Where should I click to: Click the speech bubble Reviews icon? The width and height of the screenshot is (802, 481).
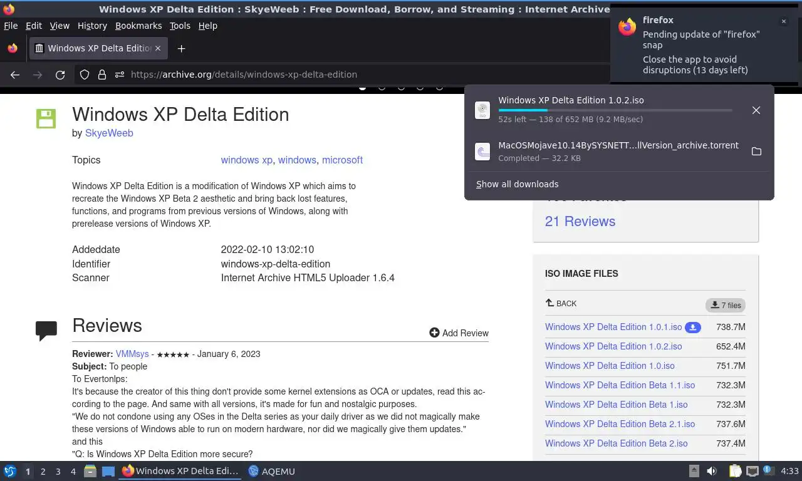click(x=46, y=331)
